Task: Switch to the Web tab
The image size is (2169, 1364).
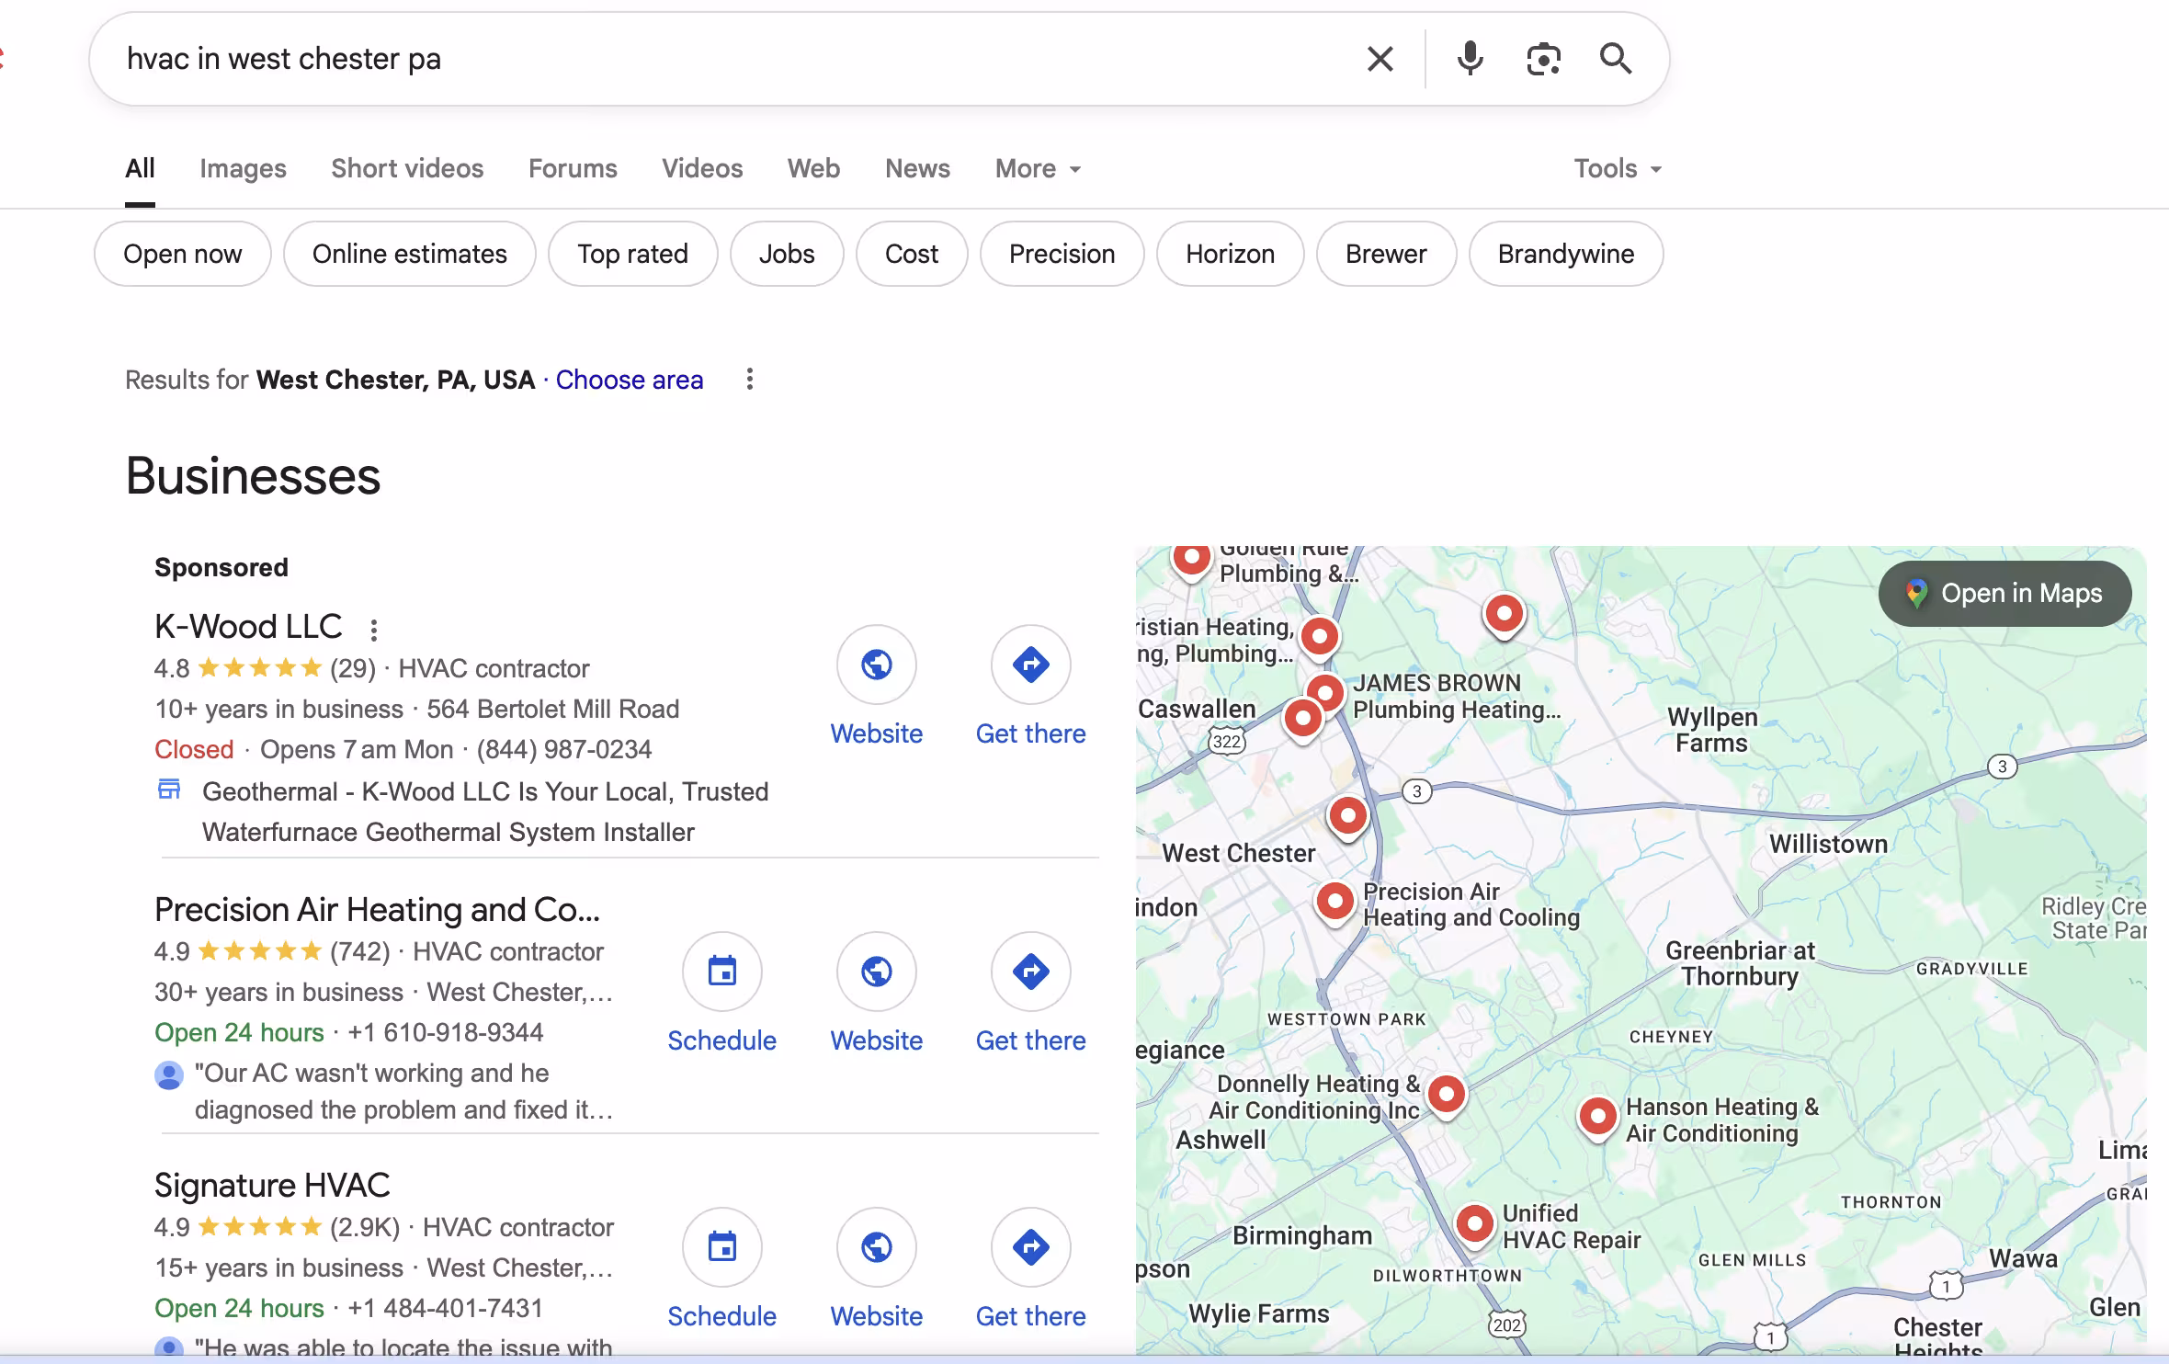Action: [813, 168]
